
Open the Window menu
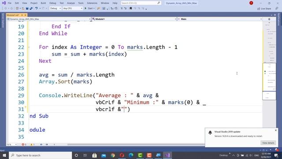point(105,3)
